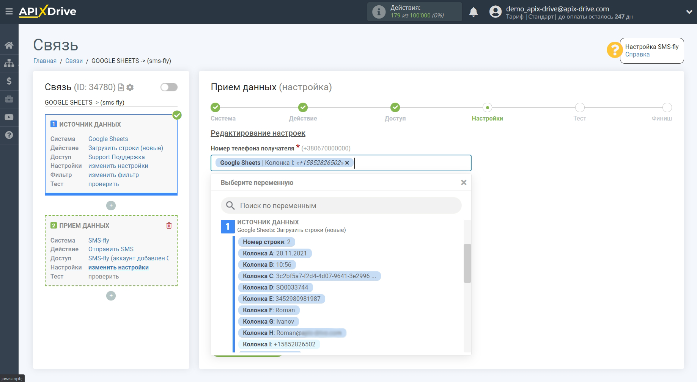697x382 pixels.
Task: Click изменить настройки in data receiver block
Action: click(x=118, y=267)
